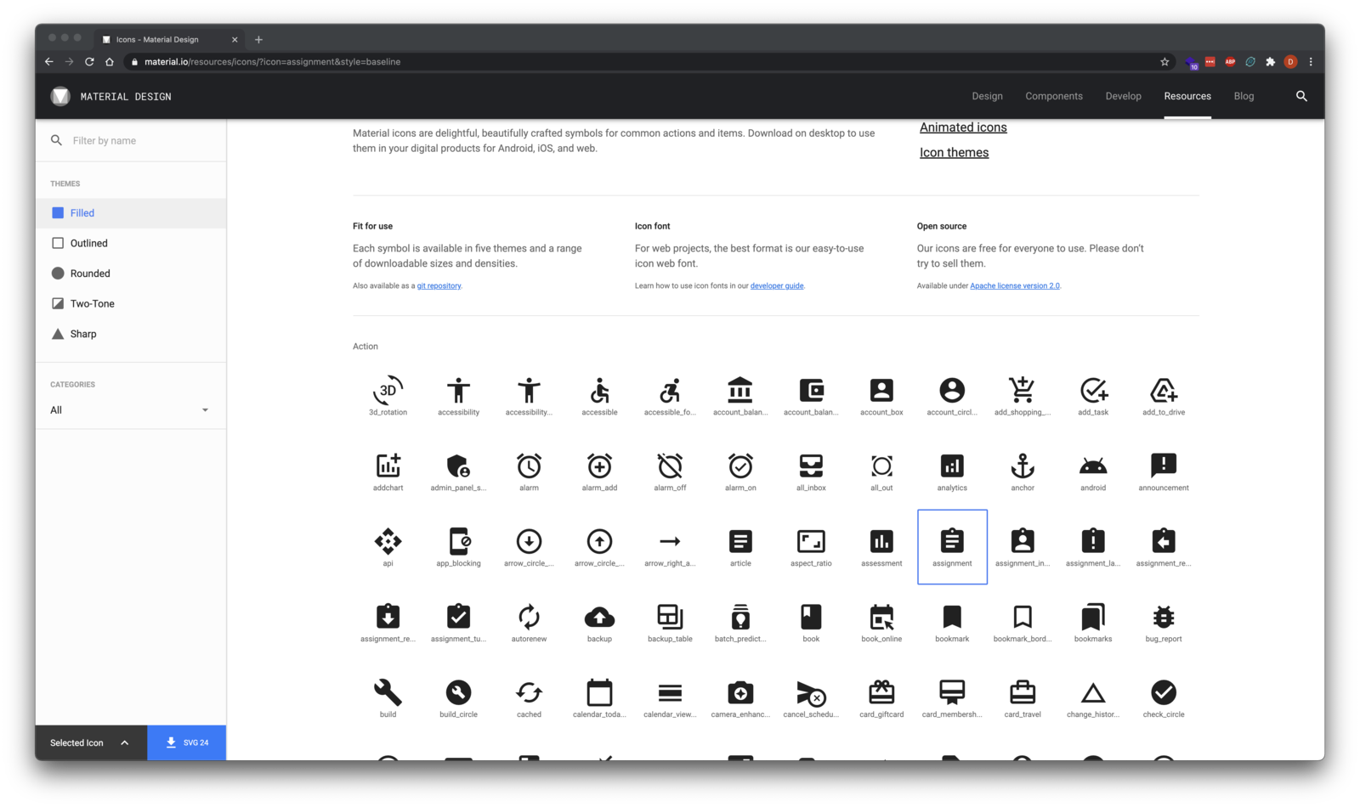
Task: Go back in browser history
Action: (48, 62)
